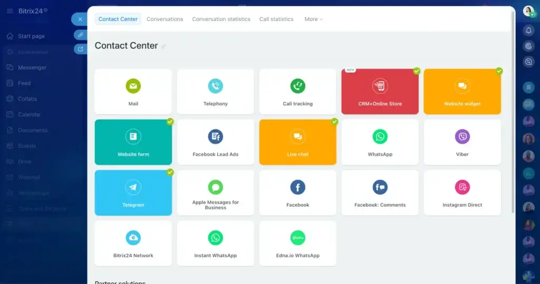
Task: Open Webmail in the sidebar
Action: coord(29,177)
